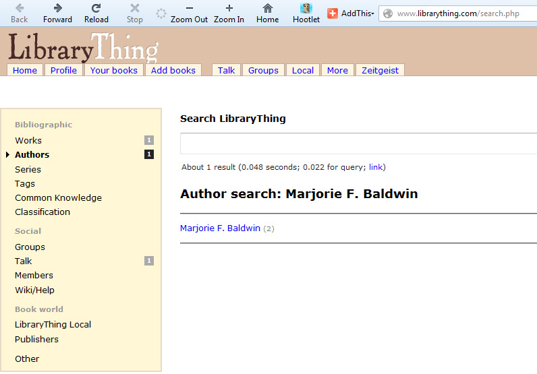Go to the Talk navigation tab
537x374 pixels.
pyautogui.click(x=226, y=70)
